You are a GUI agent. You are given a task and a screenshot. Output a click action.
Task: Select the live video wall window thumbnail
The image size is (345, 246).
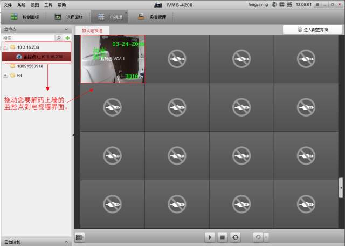pyautogui.click(x=113, y=59)
